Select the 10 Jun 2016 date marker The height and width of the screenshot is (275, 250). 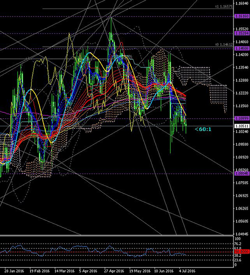(164, 271)
